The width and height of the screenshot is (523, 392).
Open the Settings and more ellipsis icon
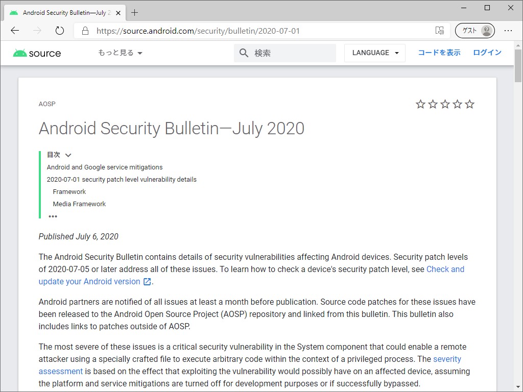tap(508, 31)
